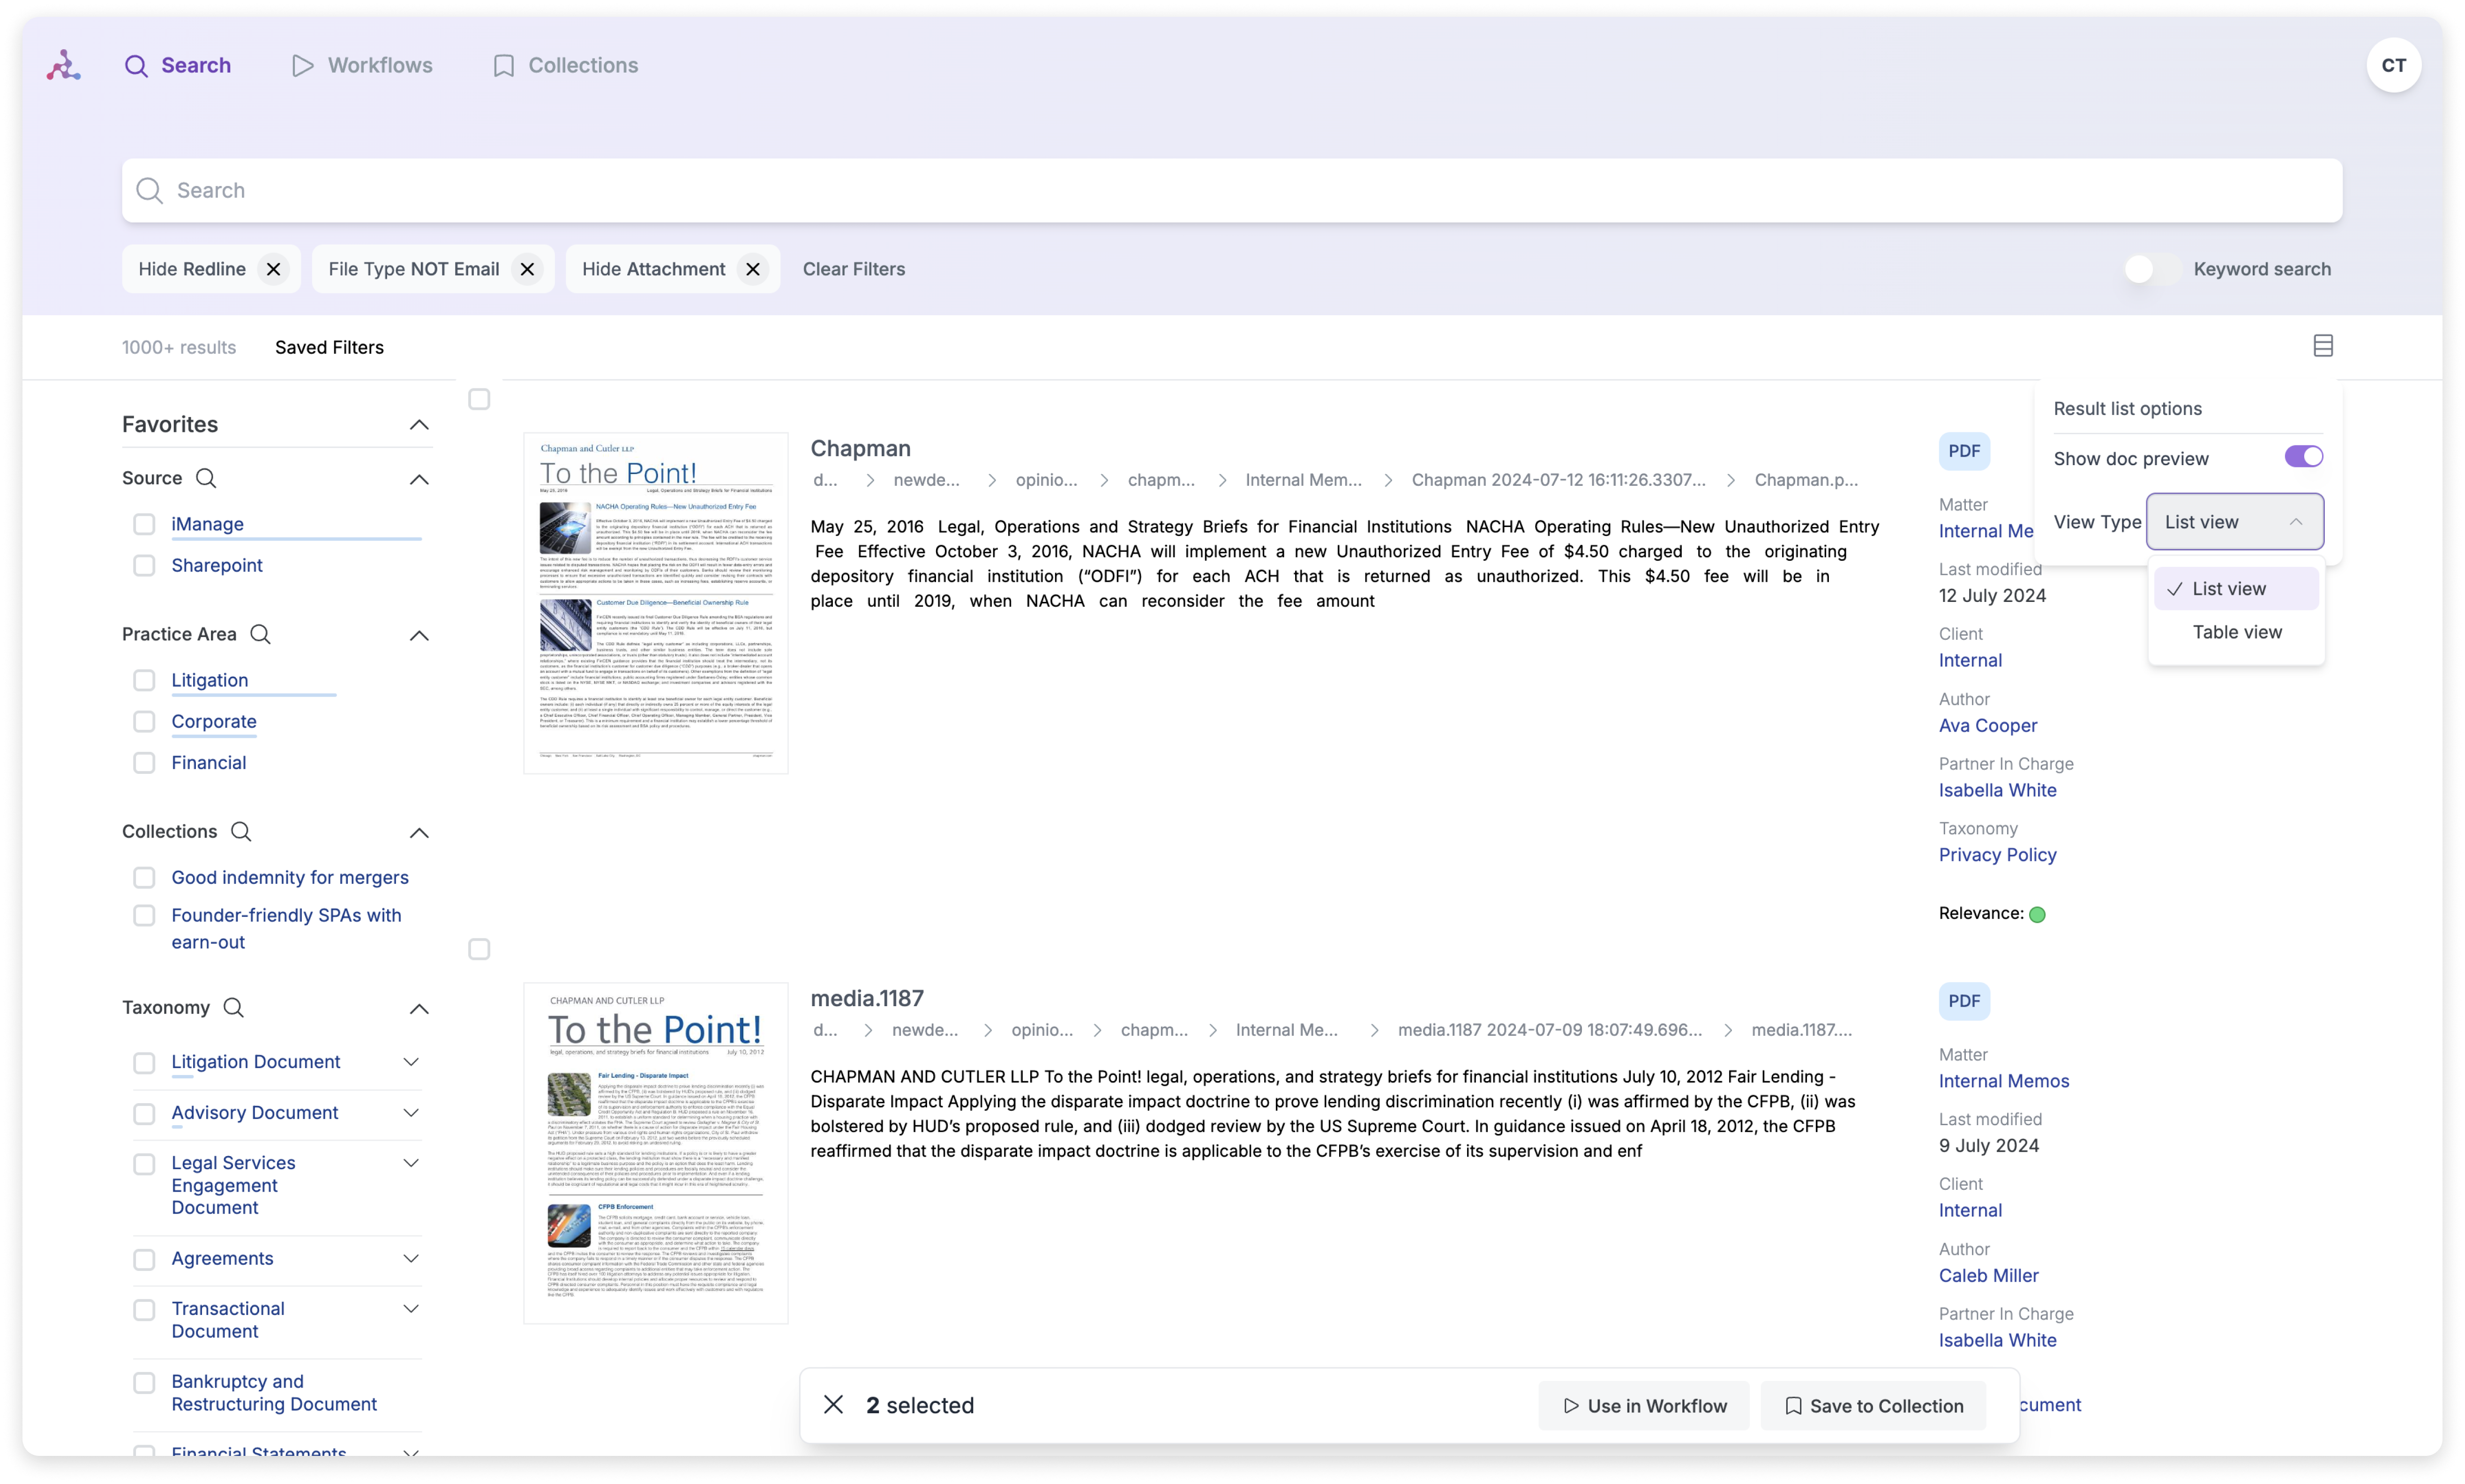This screenshot has height=1484, width=2465.
Task: Choose List view option
Action: point(2236,588)
